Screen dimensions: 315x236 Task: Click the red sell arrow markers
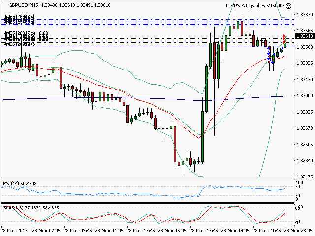coord(284,39)
